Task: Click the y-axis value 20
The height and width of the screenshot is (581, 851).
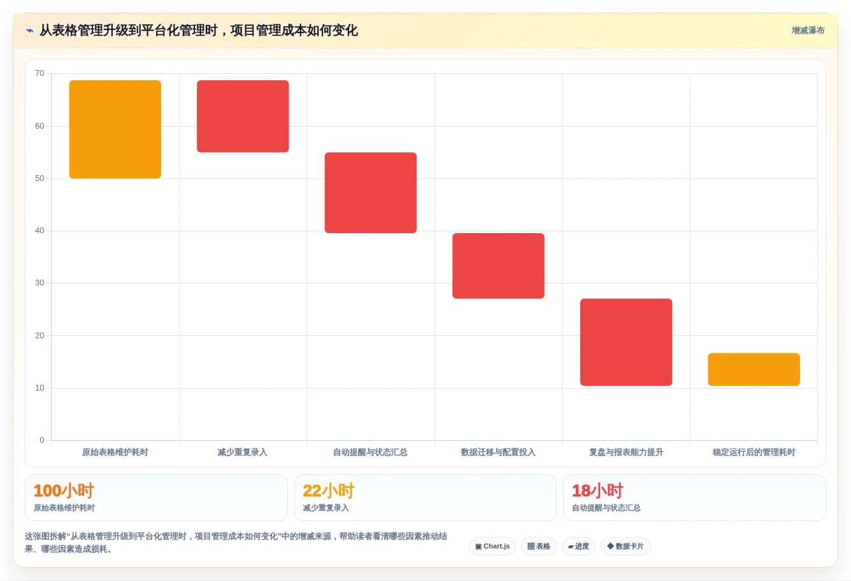Action: point(39,336)
